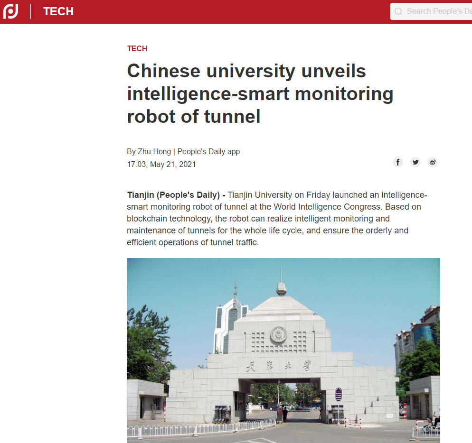
Task: Open the TECH section in the header
Action: pos(58,11)
